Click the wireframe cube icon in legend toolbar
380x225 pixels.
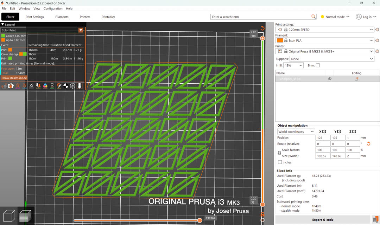(x=72, y=86)
